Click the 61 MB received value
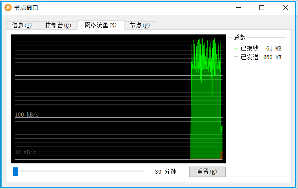Viewport: 298px width, 189px height. [274, 49]
